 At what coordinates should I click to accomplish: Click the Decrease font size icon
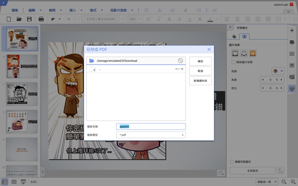[x=159, y=19]
